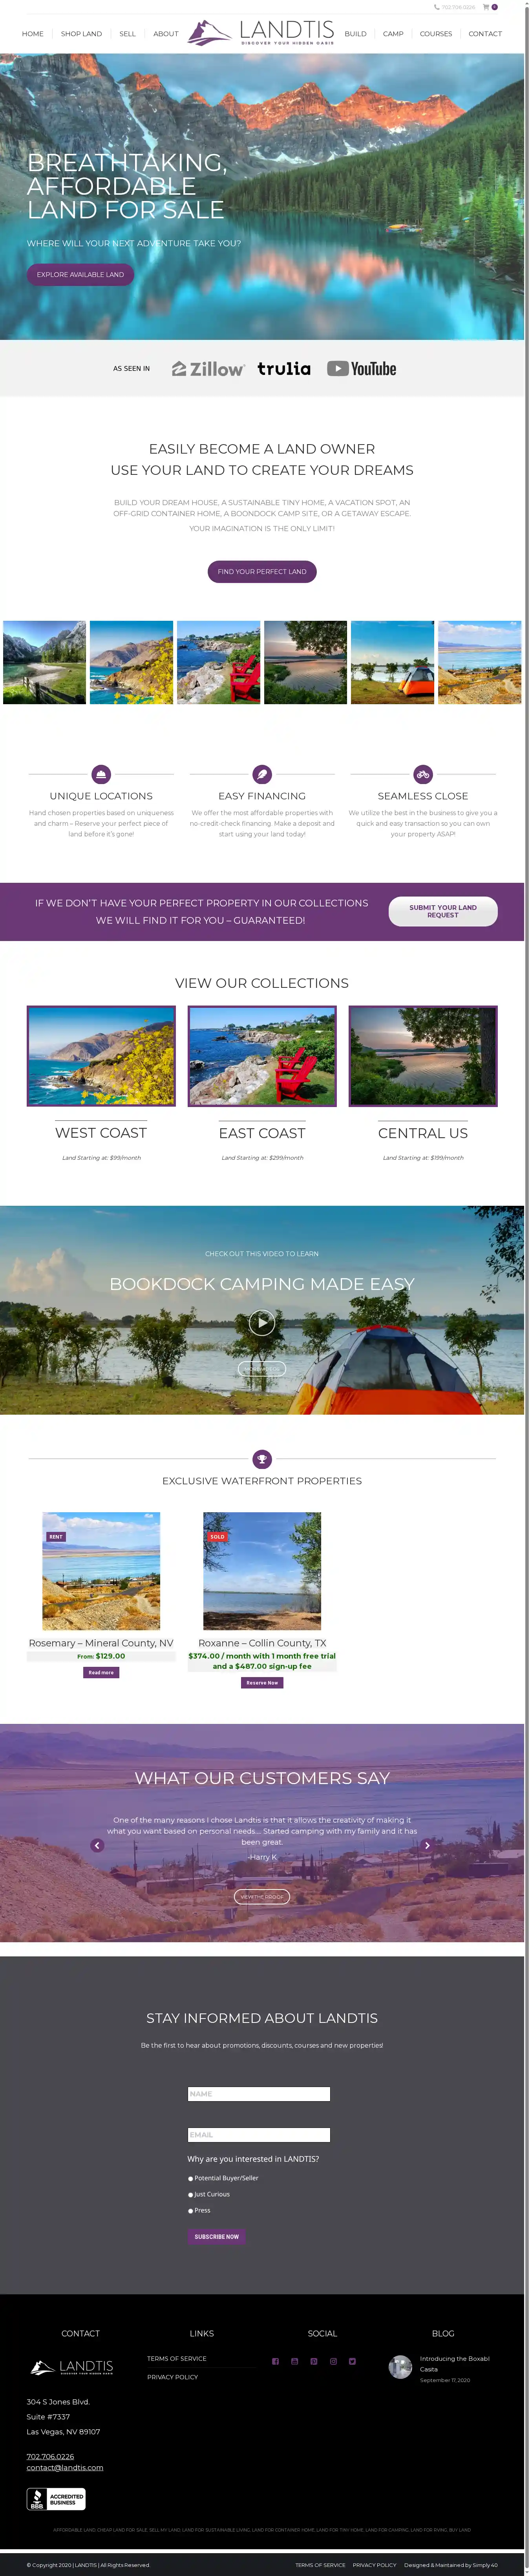Open the Pinterest social icon in footer
Viewport: 530px width, 2576px height.
pos(313,2360)
